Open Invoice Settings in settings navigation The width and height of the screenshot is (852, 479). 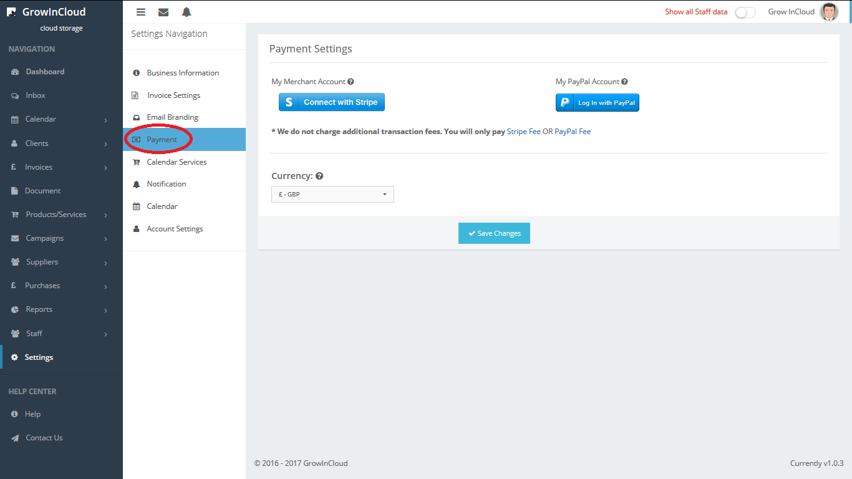click(173, 95)
